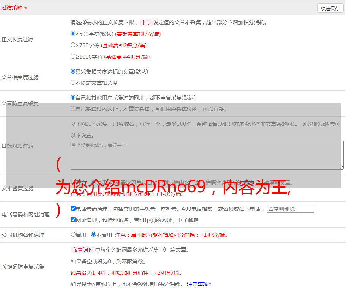This screenshot has height=291, width=346.
Task: Click the 文章相关度过滤 label
Action: (20, 77)
